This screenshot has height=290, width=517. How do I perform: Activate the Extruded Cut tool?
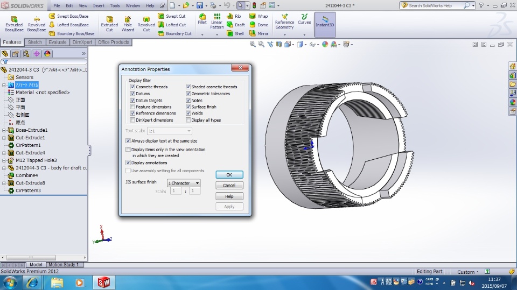point(109,24)
